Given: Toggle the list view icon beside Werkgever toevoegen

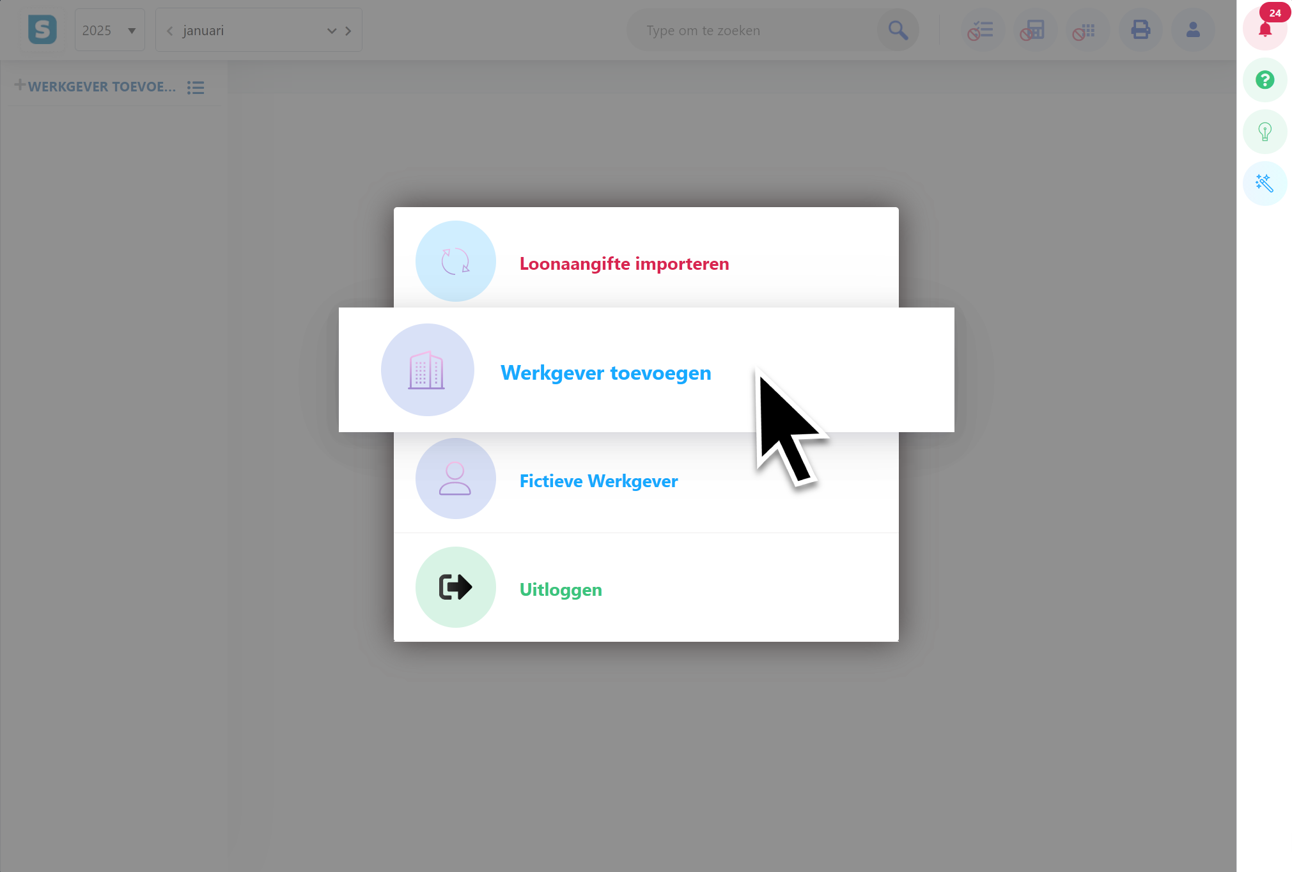Looking at the screenshot, I should [x=196, y=88].
